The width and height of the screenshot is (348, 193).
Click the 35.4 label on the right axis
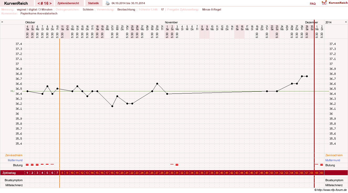pyautogui.click(x=333, y=144)
